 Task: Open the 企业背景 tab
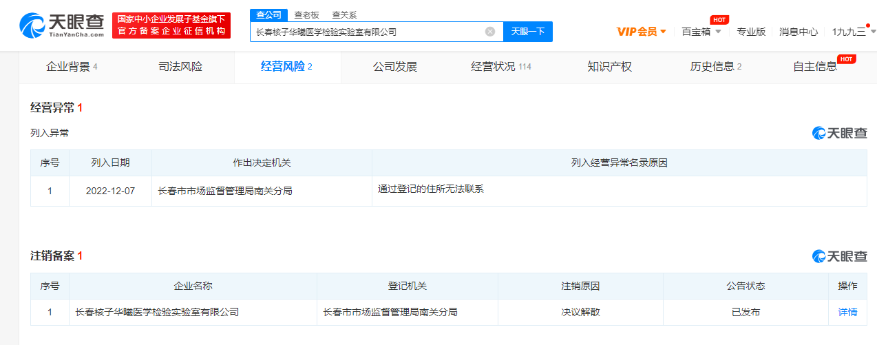[72, 67]
